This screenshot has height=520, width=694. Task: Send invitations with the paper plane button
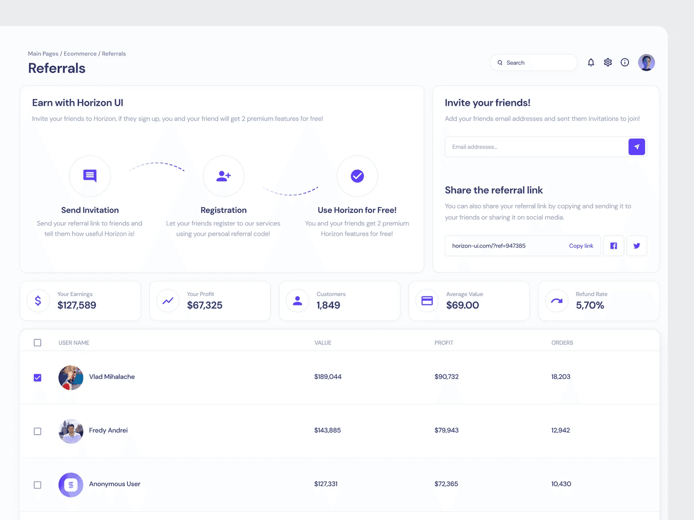pyautogui.click(x=637, y=147)
